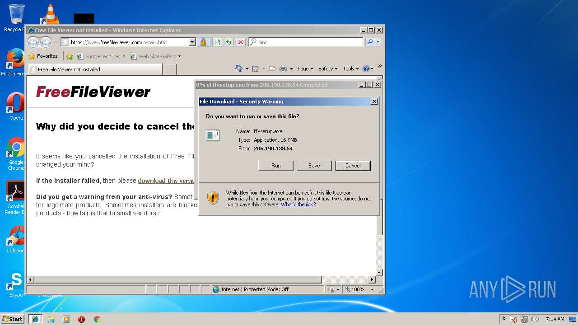Image resolution: width=578 pixels, height=325 pixels.
Task: Expand the Print dropdown arrow
Action: [291, 69]
